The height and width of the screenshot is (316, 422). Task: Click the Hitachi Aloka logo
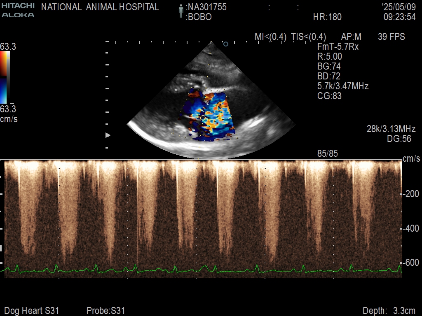click(17, 10)
